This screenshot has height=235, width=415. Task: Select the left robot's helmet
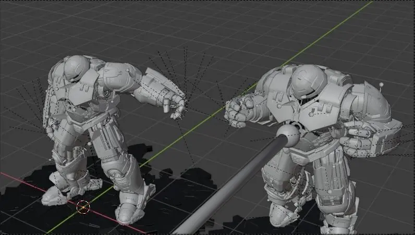[x=77, y=68]
